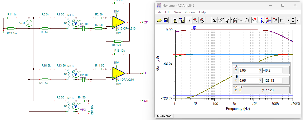
Task: Click cursor A y field showing -46.2
Action: 272,71
